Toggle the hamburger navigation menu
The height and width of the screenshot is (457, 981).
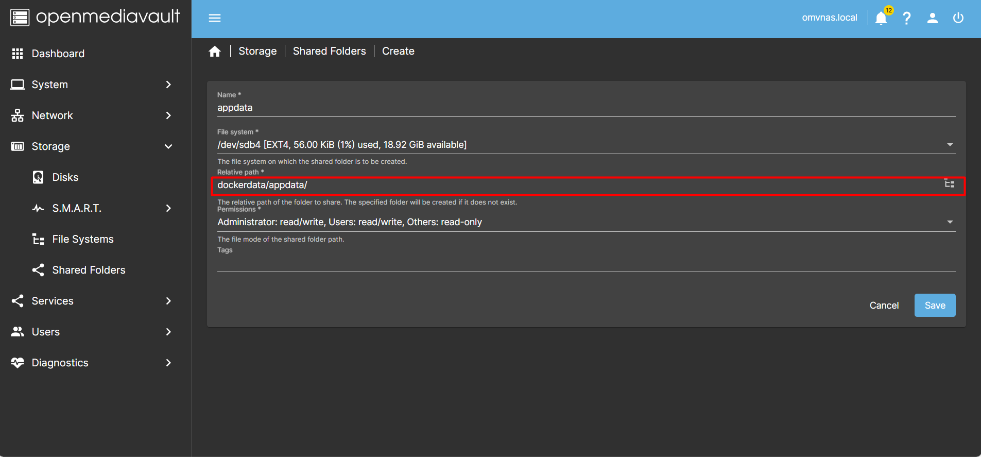215,18
